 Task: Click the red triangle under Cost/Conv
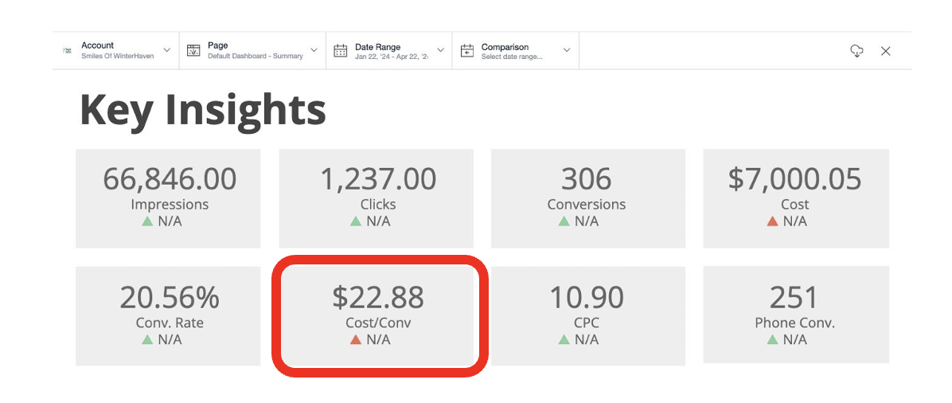pos(356,340)
